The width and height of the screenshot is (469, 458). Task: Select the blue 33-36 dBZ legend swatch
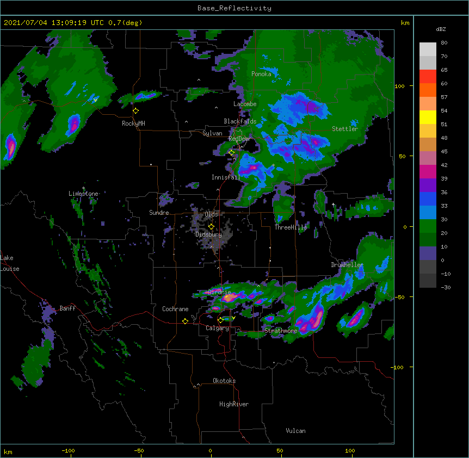coord(428,199)
